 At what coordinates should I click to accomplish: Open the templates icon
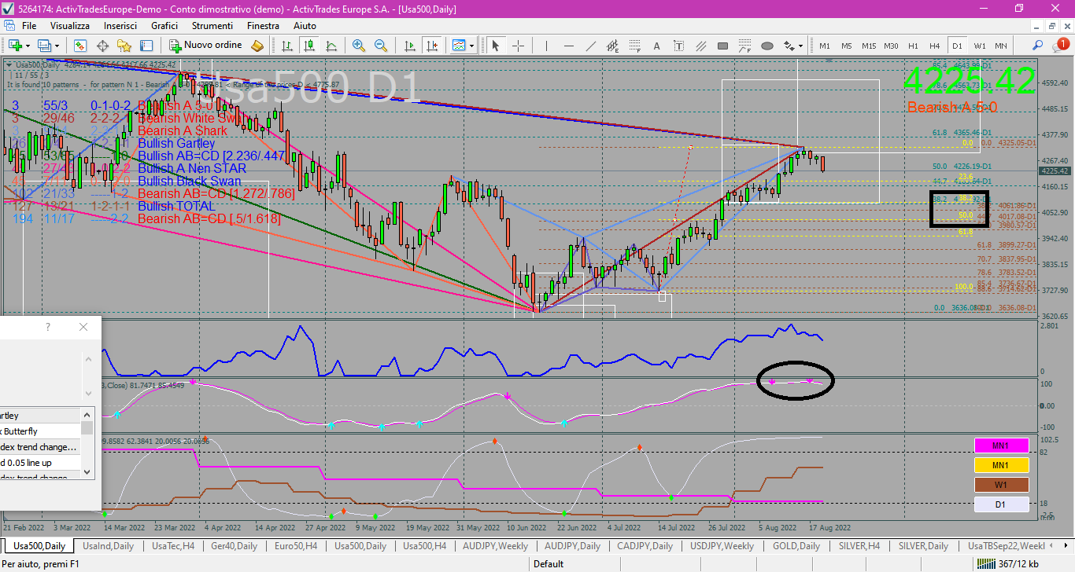(x=459, y=46)
